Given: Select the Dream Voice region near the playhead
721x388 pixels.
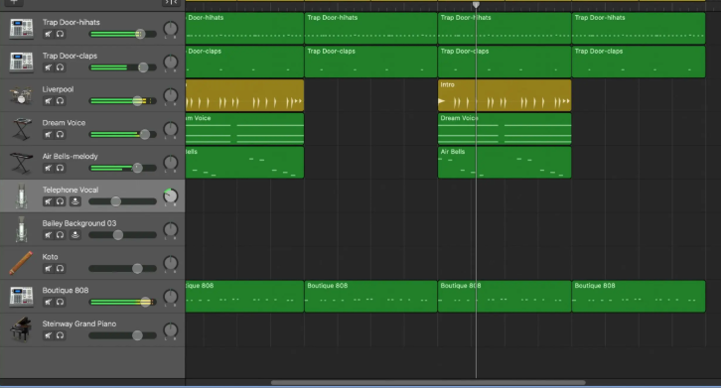Looking at the screenshot, I should pyautogui.click(x=505, y=129).
